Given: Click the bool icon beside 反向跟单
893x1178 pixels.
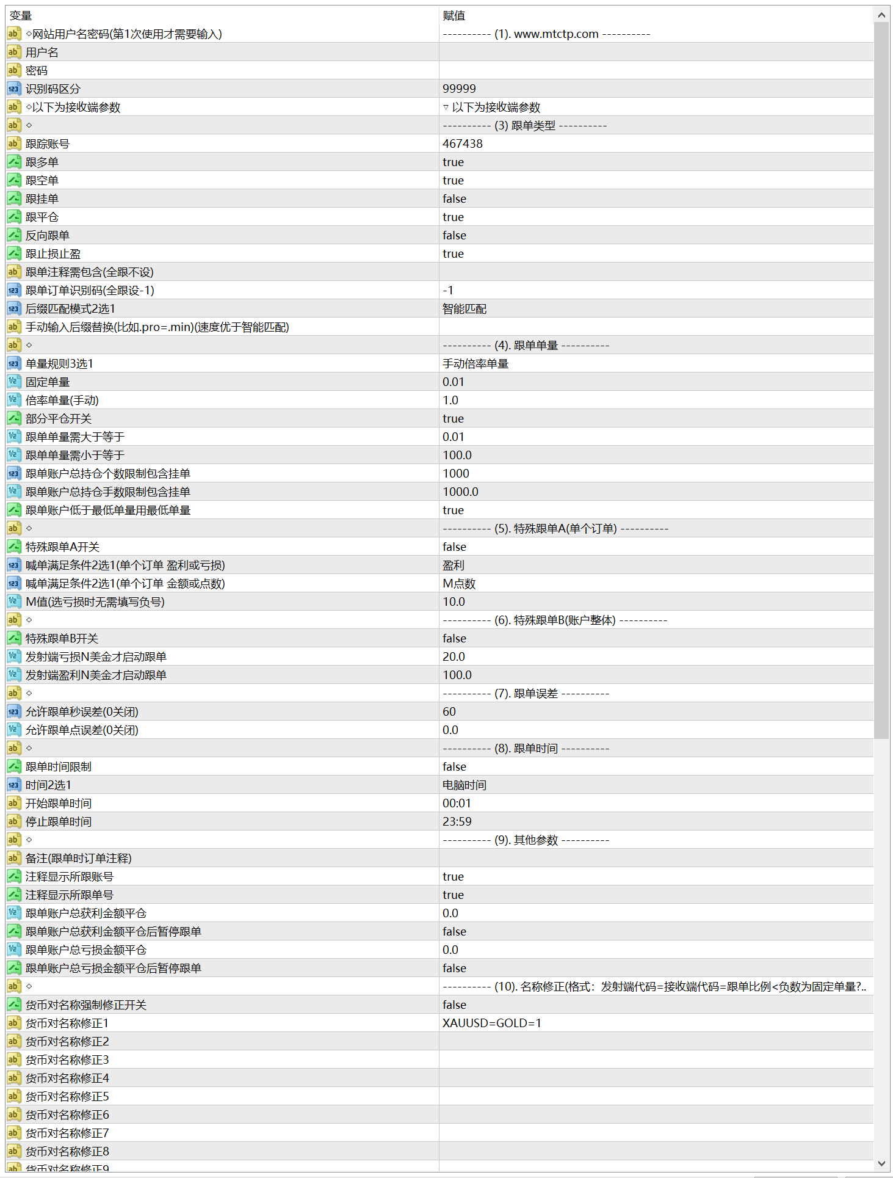Looking at the screenshot, I should pyautogui.click(x=13, y=235).
